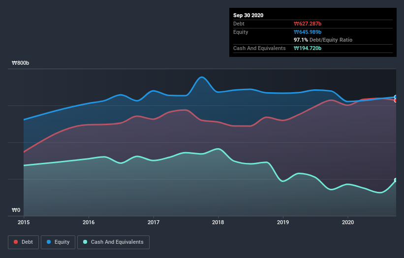The width and height of the screenshot is (404, 258).
Task: Click the 2017 x-axis label
Action: (154, 222)
